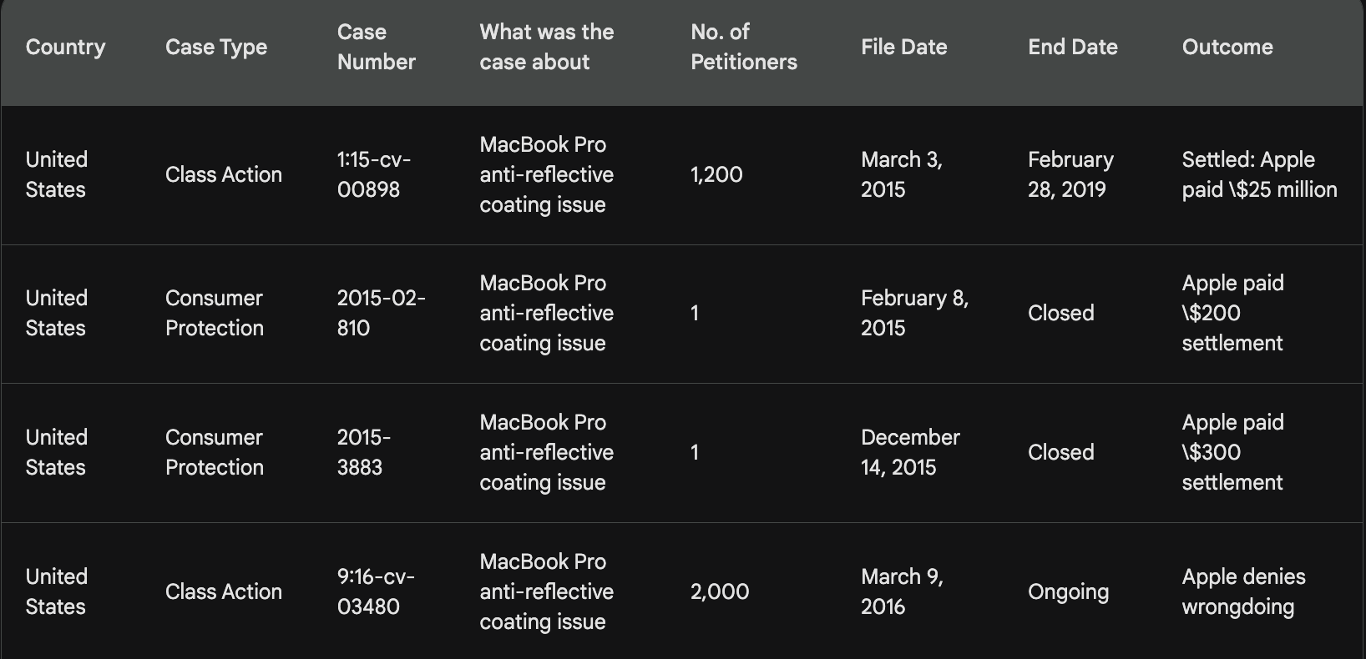Image resolution: width=1366 pixels, height=659 pixels.
Task: Click the "Apple denies wrongdoing" outcome
Action: (1243, 591)
